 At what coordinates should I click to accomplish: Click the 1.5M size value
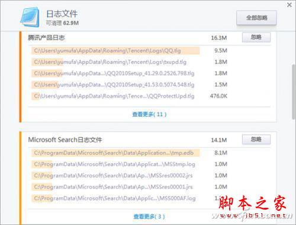221,85
